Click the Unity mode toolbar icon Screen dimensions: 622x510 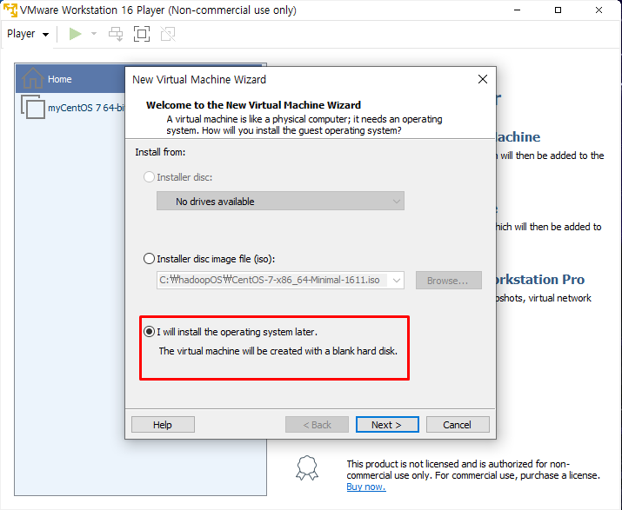coord(168,34)
